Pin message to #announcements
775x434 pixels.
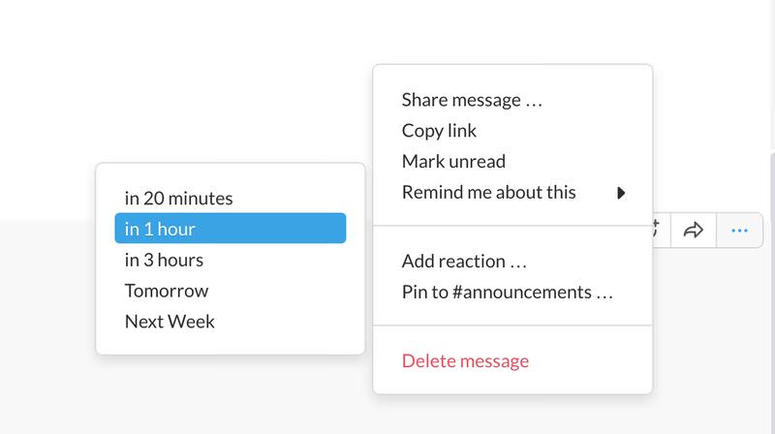[x=508, y=292]
